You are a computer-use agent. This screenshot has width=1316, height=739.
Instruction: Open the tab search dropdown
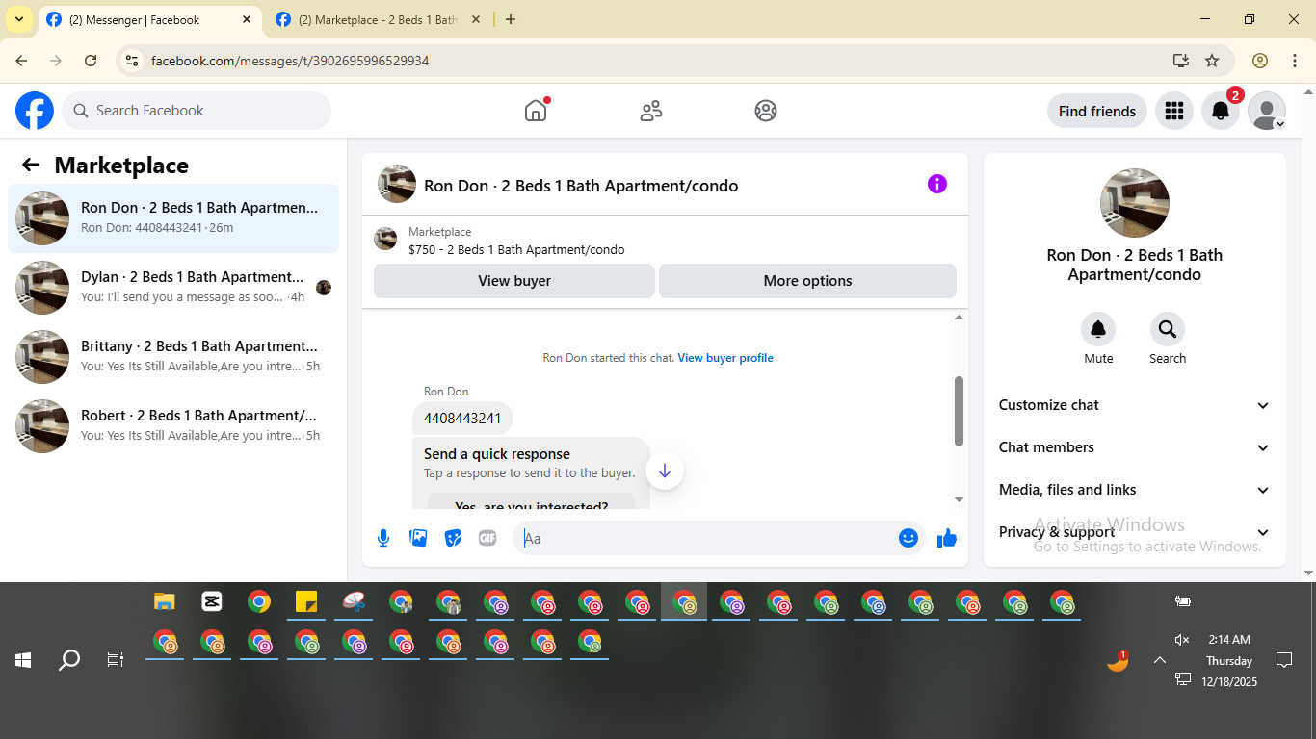coord(18,19)
